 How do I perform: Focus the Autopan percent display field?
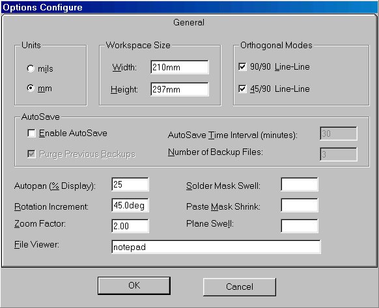click(130, 184)
